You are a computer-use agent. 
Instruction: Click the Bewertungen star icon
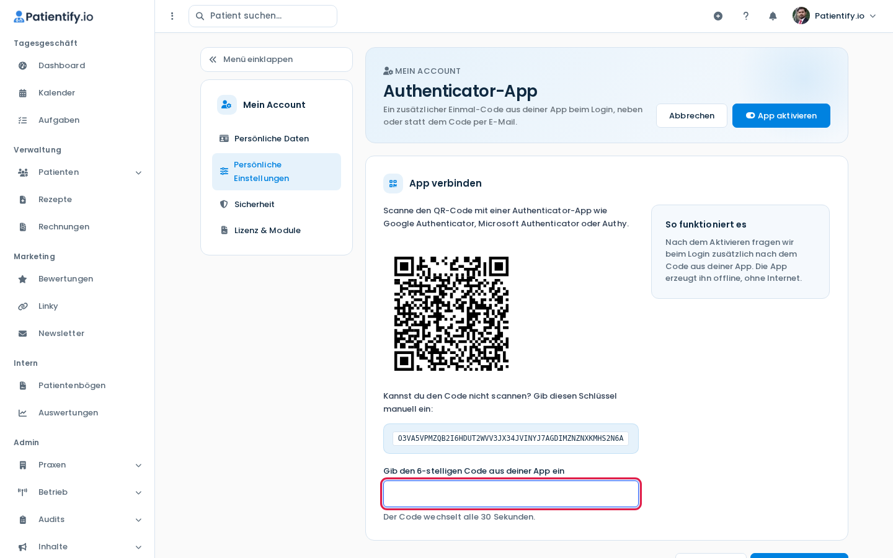(23, 279)
